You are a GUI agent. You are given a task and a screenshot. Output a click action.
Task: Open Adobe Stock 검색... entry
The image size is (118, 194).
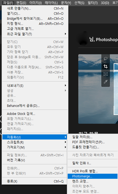pyautogui.click(x=35, y=114)
